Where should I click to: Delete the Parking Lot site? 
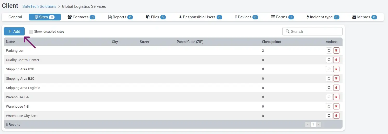336,50
